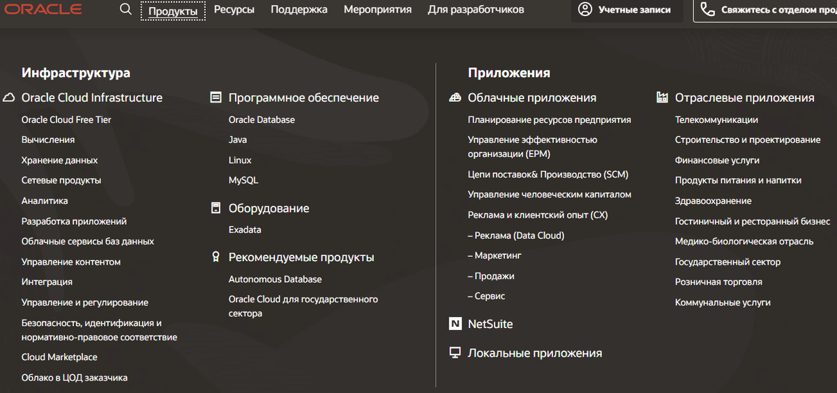Select the Аналитика link
This screenshot has height=393, width=837.
pos(45,200)
